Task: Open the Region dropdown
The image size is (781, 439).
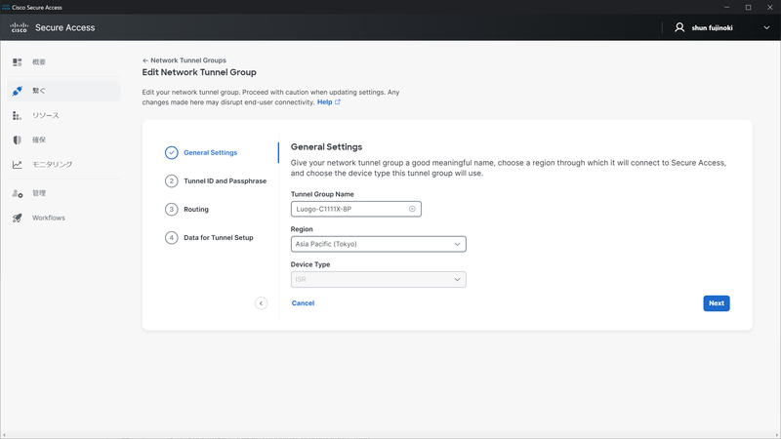Action: 379,245
